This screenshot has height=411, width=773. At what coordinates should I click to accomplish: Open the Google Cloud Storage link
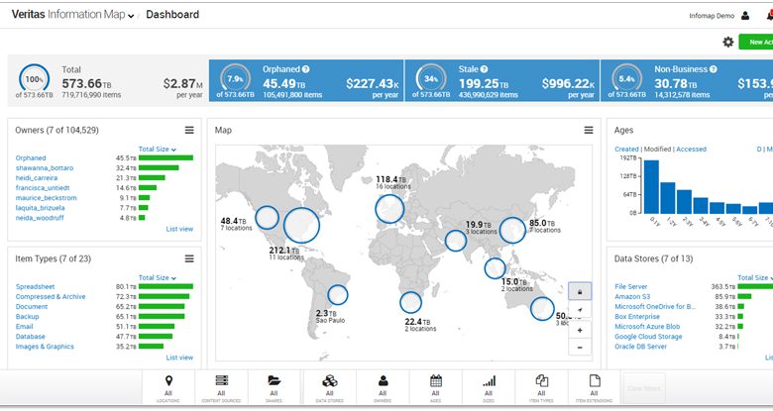pyautogui.click(x=648, y=337)
